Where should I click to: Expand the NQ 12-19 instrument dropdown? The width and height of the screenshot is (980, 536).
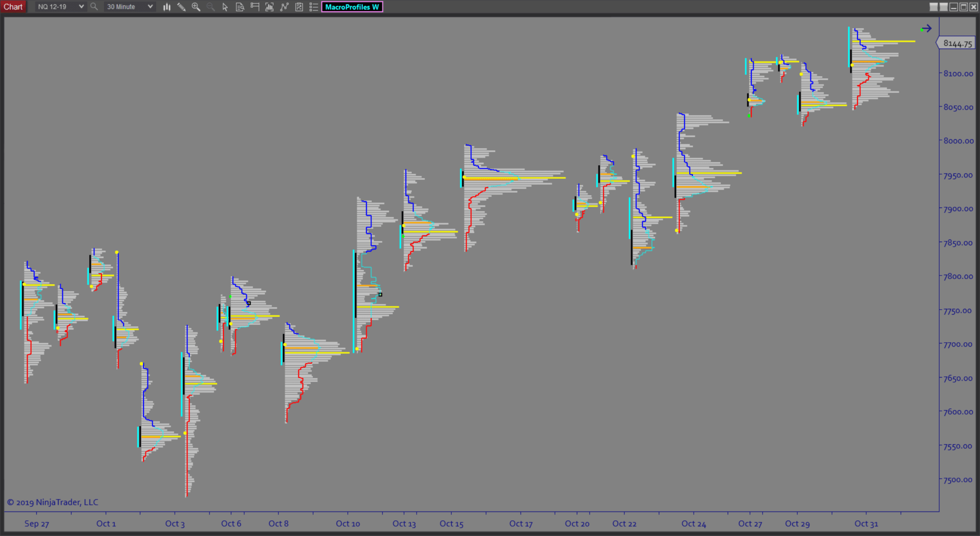81,7
